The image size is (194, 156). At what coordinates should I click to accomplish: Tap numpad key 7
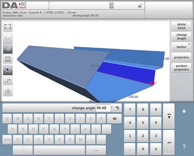coord(130,110)
